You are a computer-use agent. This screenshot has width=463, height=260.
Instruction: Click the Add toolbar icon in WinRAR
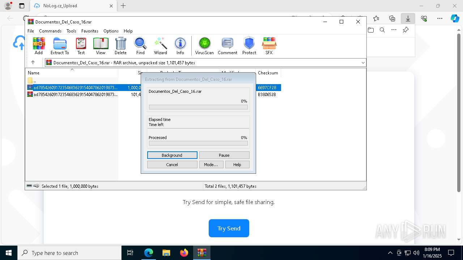[39, 46]
